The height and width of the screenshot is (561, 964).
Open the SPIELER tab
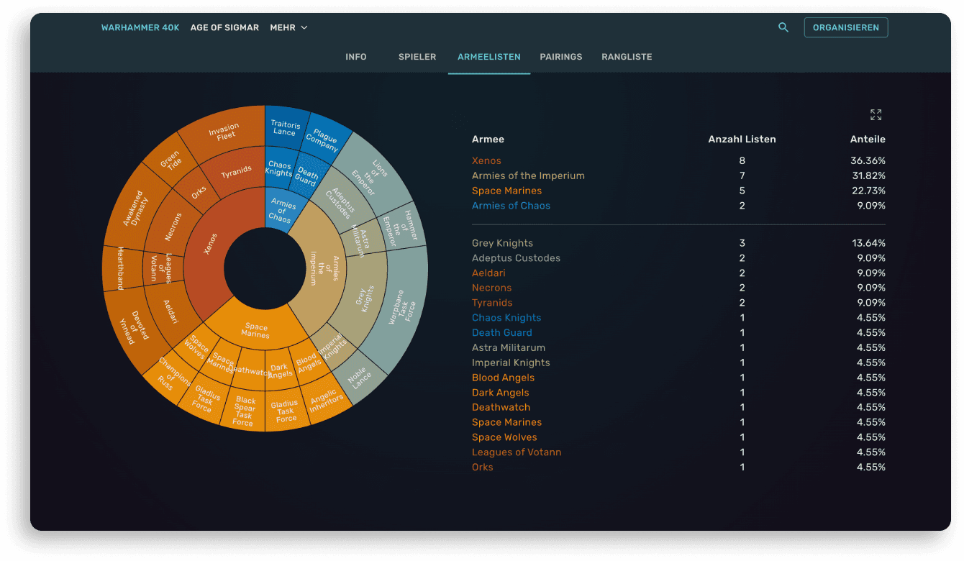pyautogui.click(x=417, y=57)
